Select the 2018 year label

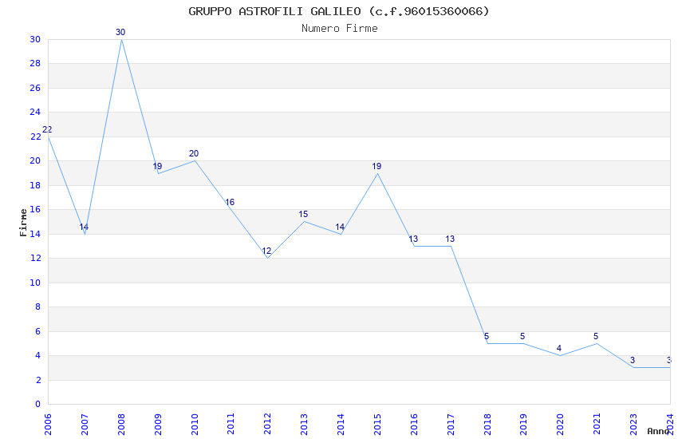pyautogui.click(x=487, y=425)
